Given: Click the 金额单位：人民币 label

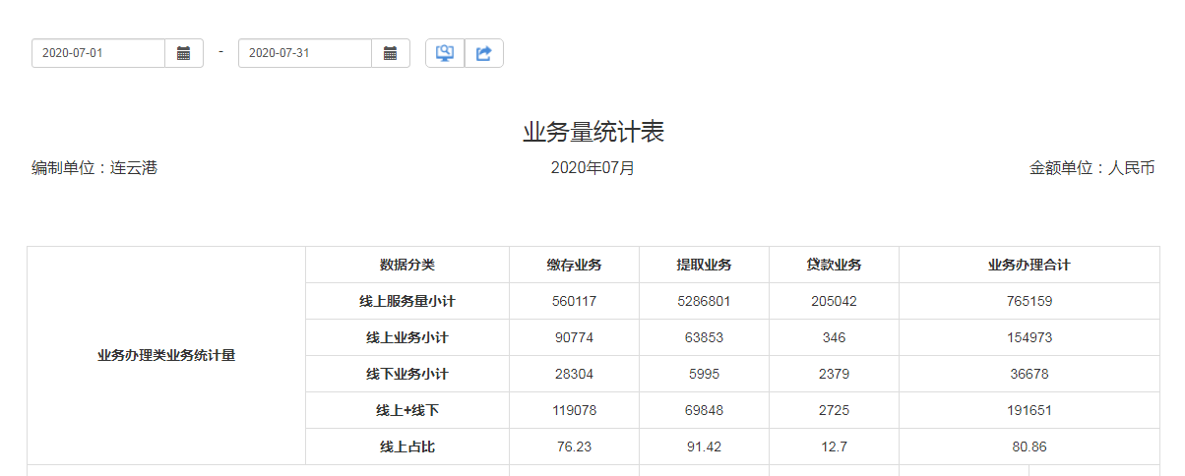Looking at the screenshot, I should [1092, 168].
